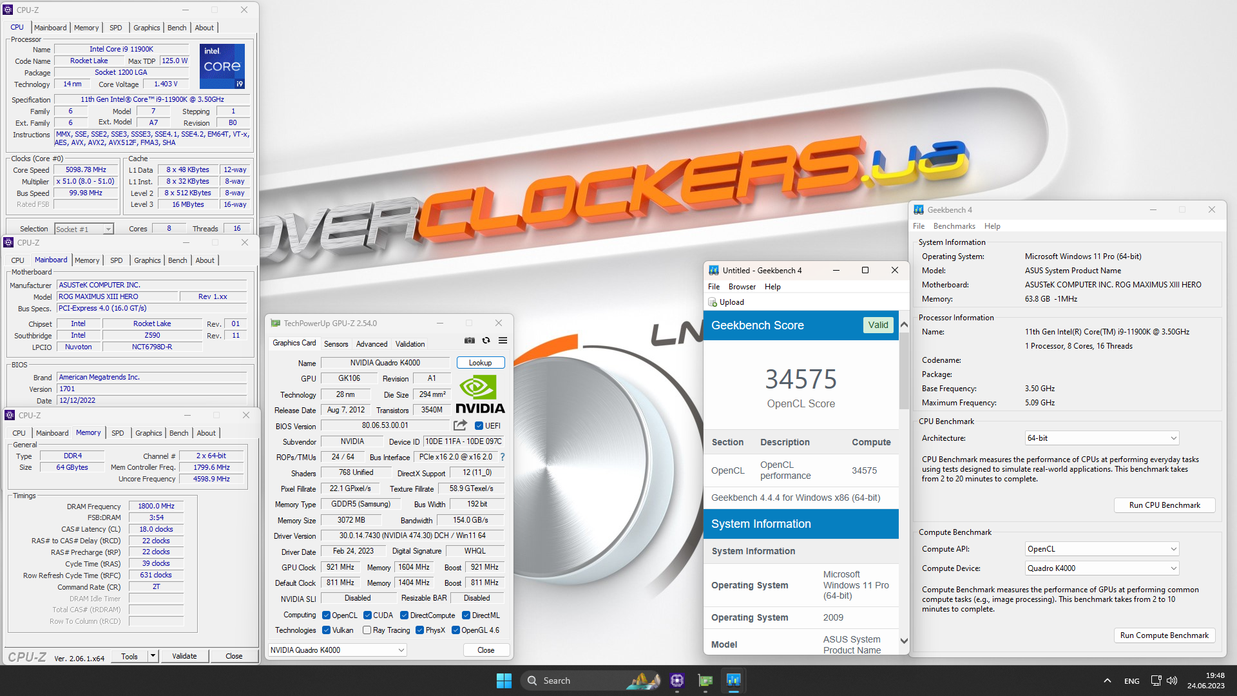Open the Benchmarks menu in Geekbench 4

954,226
